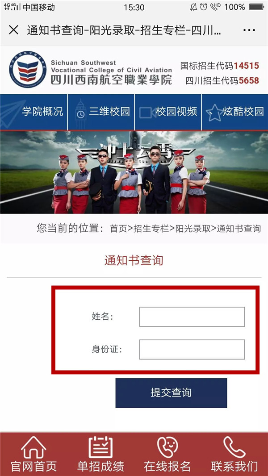268x476 pixels.
Task: Open the three-dot more options menu
Action: pyautogui.click(x=249, y=30)
